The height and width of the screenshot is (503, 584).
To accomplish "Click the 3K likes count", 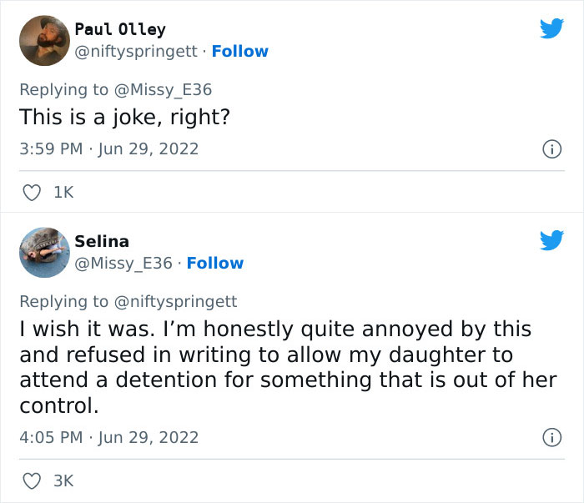I will coord(63,480).
